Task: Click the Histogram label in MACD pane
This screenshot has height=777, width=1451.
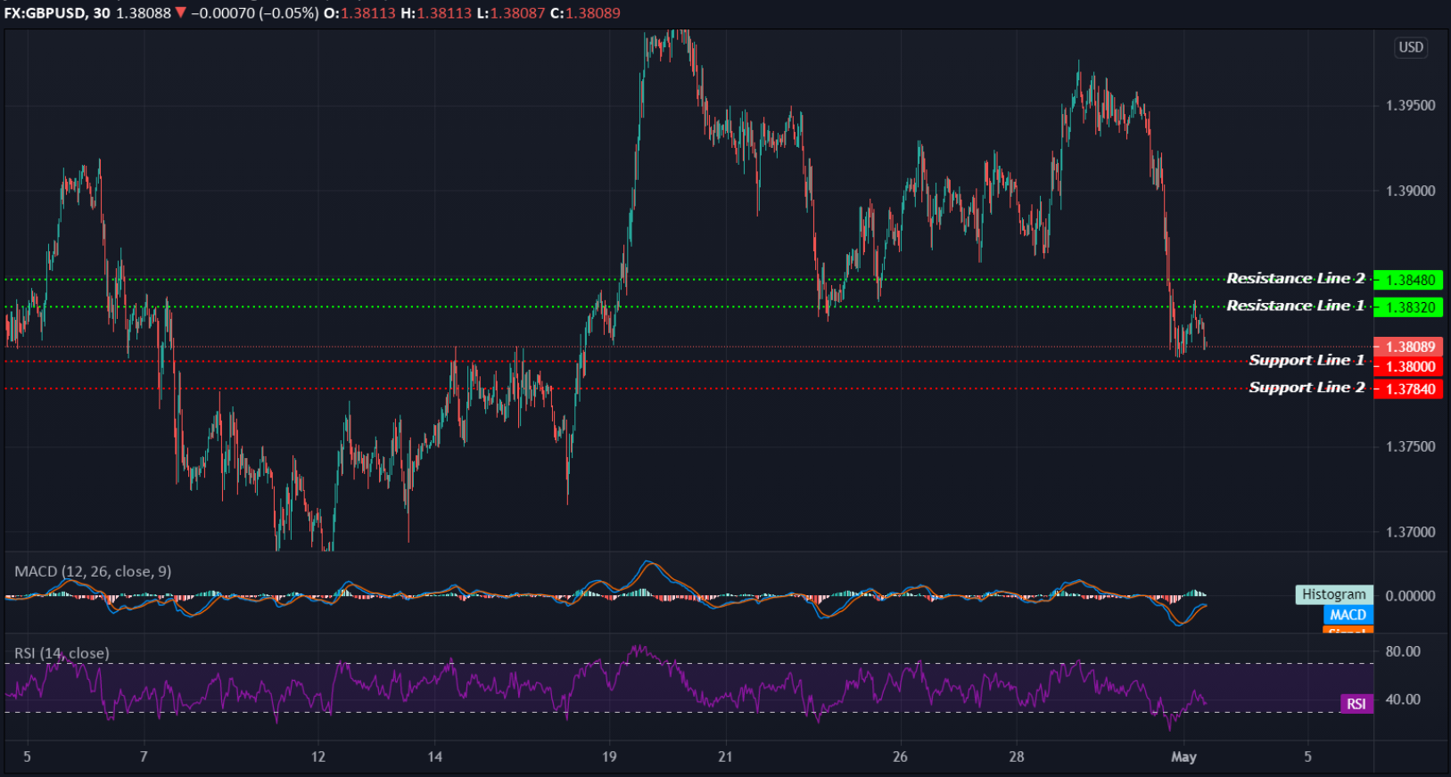Action: pos(1333,594)
